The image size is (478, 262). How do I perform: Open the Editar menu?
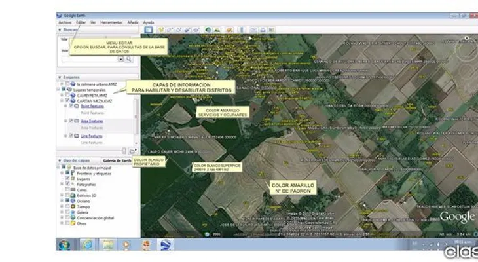click(x=81, y=22)
